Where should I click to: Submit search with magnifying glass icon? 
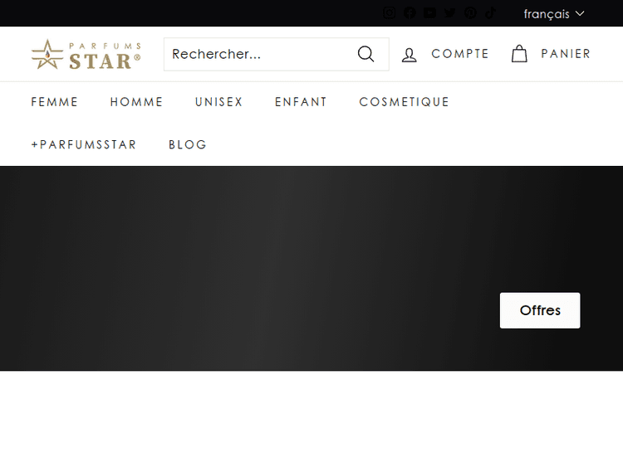point(366,54)
